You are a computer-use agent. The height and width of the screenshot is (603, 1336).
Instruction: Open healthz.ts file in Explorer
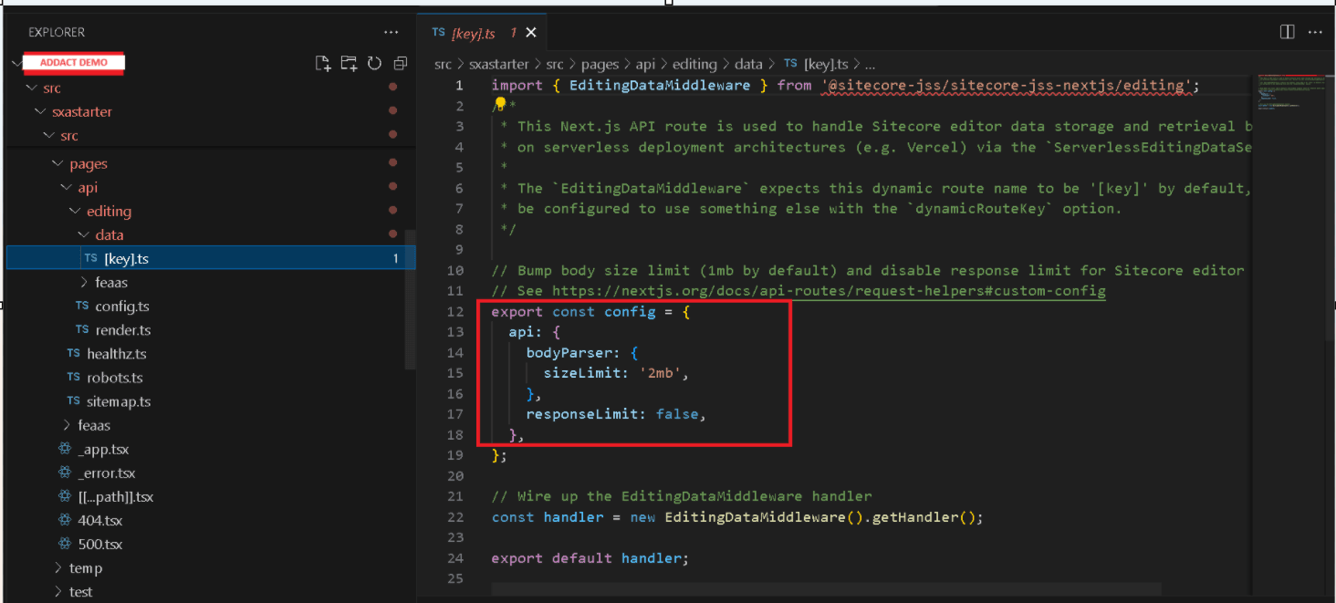click(116, 354)
